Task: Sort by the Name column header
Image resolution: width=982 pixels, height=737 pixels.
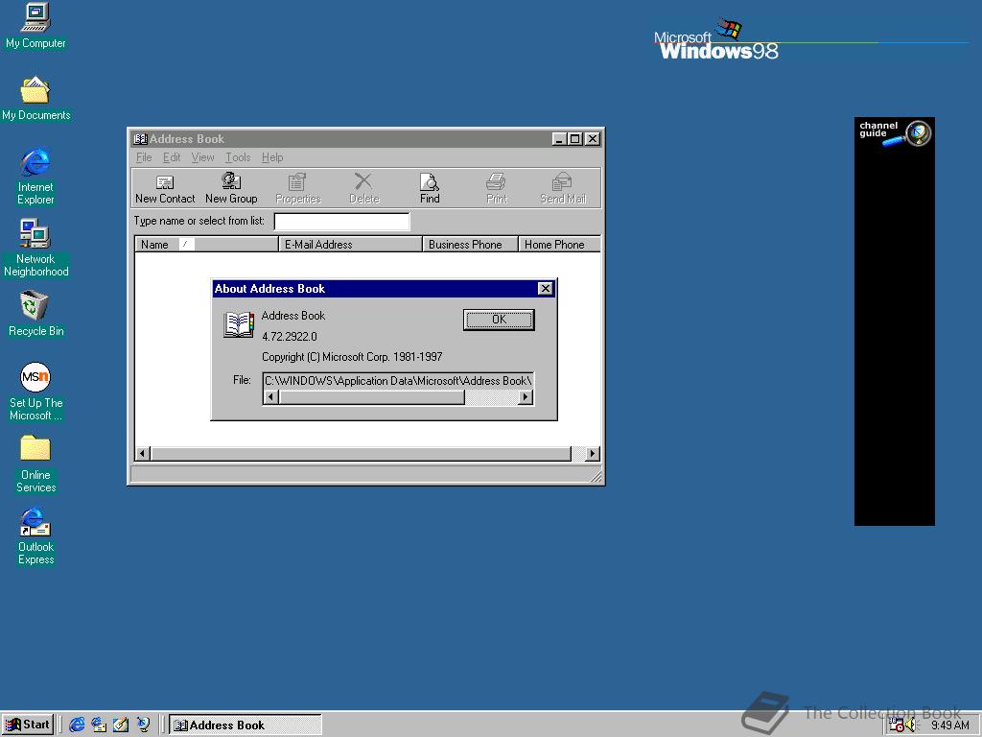Action: click(206, 245)
